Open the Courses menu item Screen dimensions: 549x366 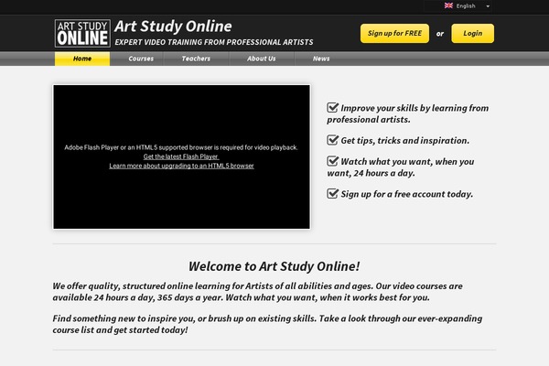click(141, 59)
